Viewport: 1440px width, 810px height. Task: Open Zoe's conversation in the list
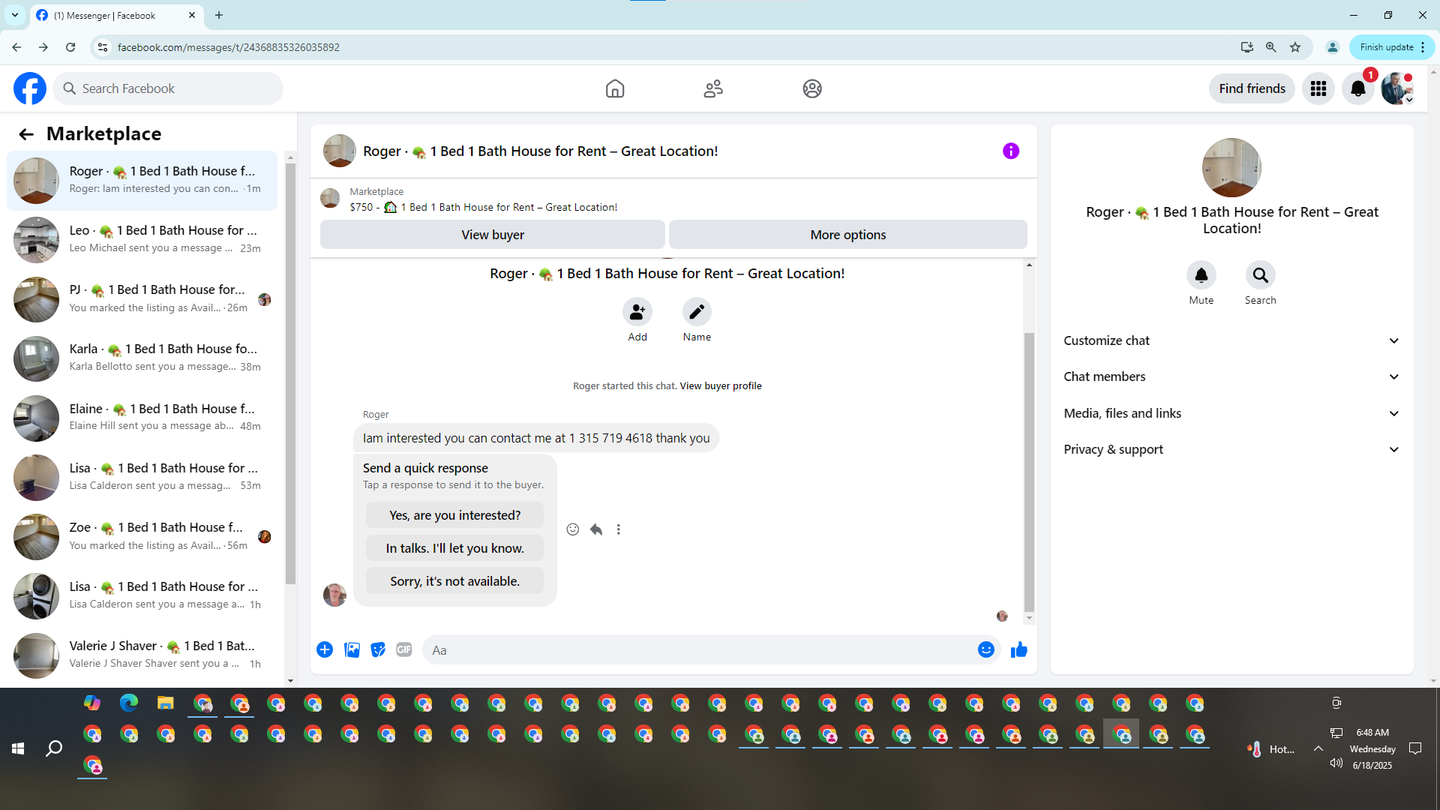click(142, 537)
